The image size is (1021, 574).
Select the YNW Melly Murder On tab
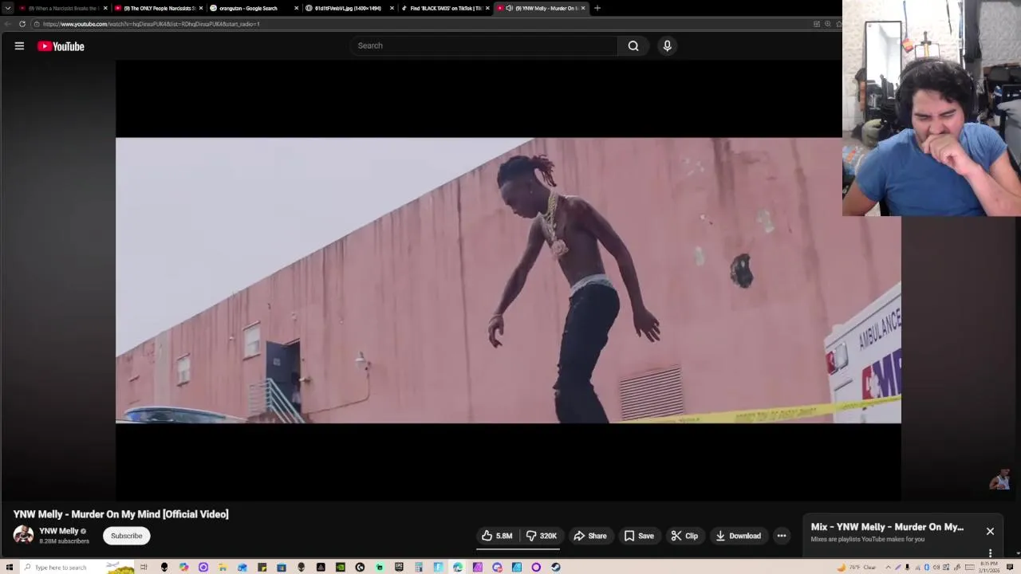tap(539, 8)
